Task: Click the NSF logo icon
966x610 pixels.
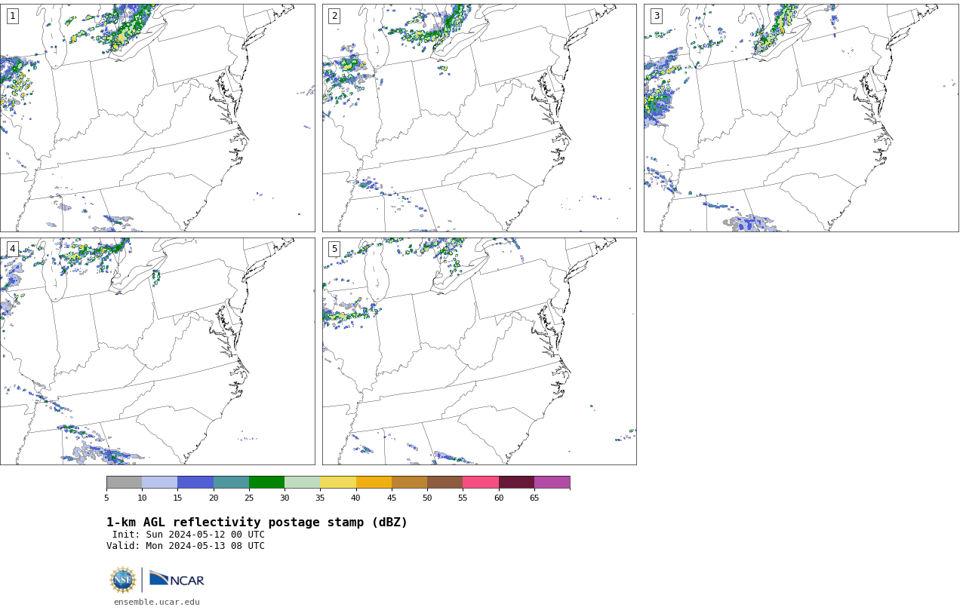Action: [123, 580]
